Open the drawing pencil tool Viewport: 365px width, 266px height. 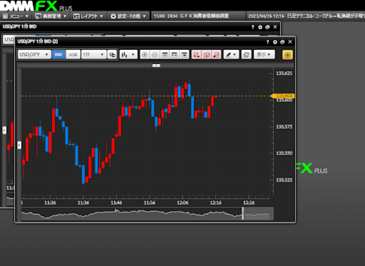pyautogui.click(x=231, y=54)
